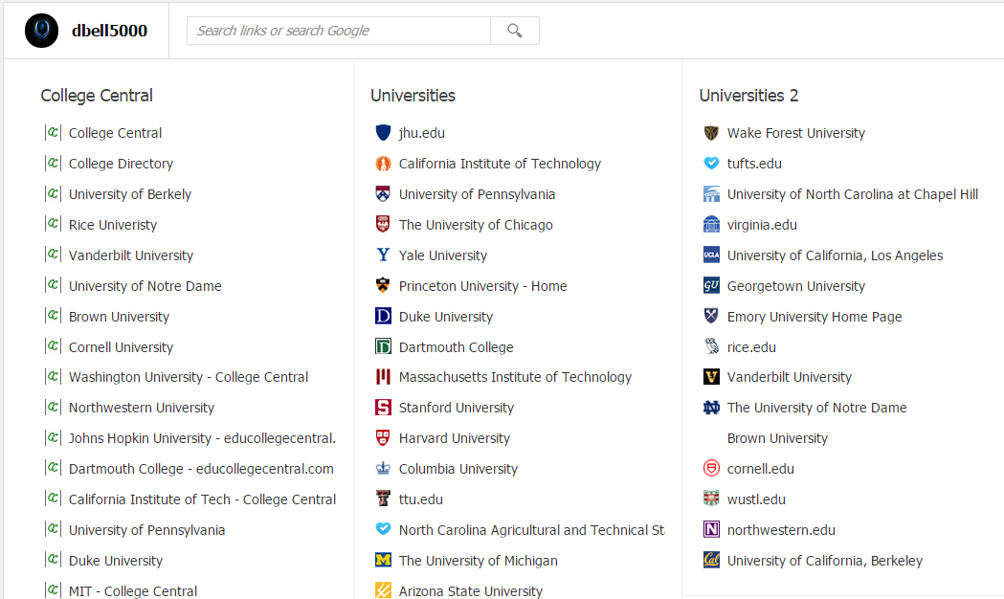Click the Wake Forest University favicon
The height and width of the screenshot is (599, 1004).
coord(711,133)
